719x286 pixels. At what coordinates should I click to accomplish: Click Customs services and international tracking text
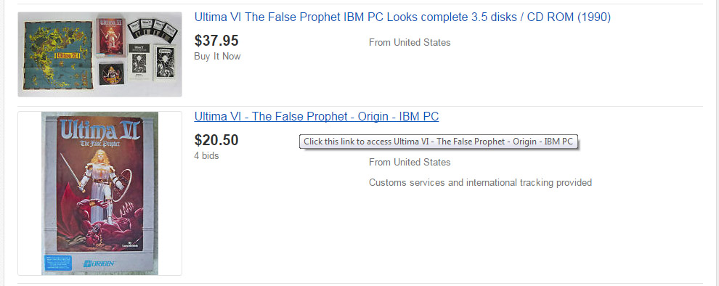pos(480,183)
